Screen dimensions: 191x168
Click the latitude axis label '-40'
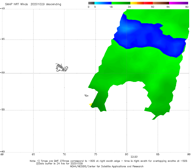tap(2, 9)
